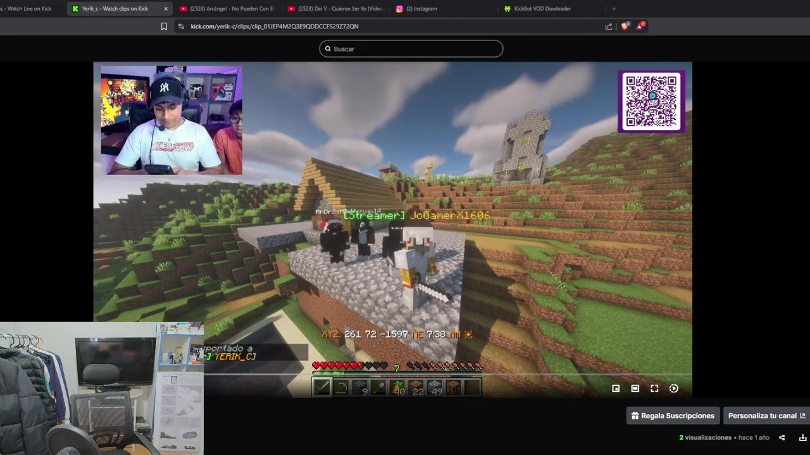Click the browser share icon in address bar
The width and height of the screenshot is (810, 455).
click(x=609, y=26)
